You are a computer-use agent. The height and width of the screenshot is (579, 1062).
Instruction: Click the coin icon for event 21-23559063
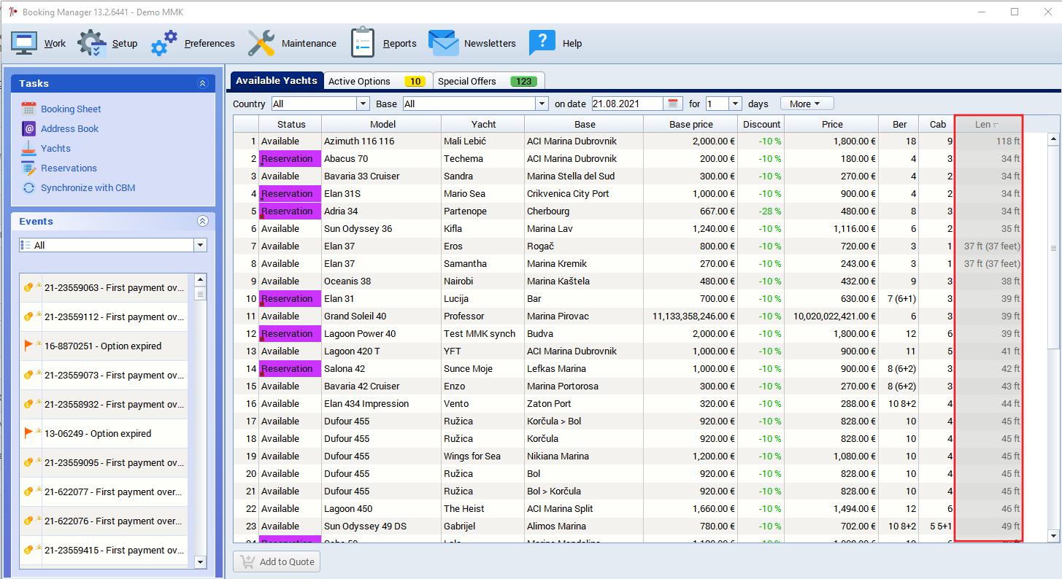coord(30,287)
